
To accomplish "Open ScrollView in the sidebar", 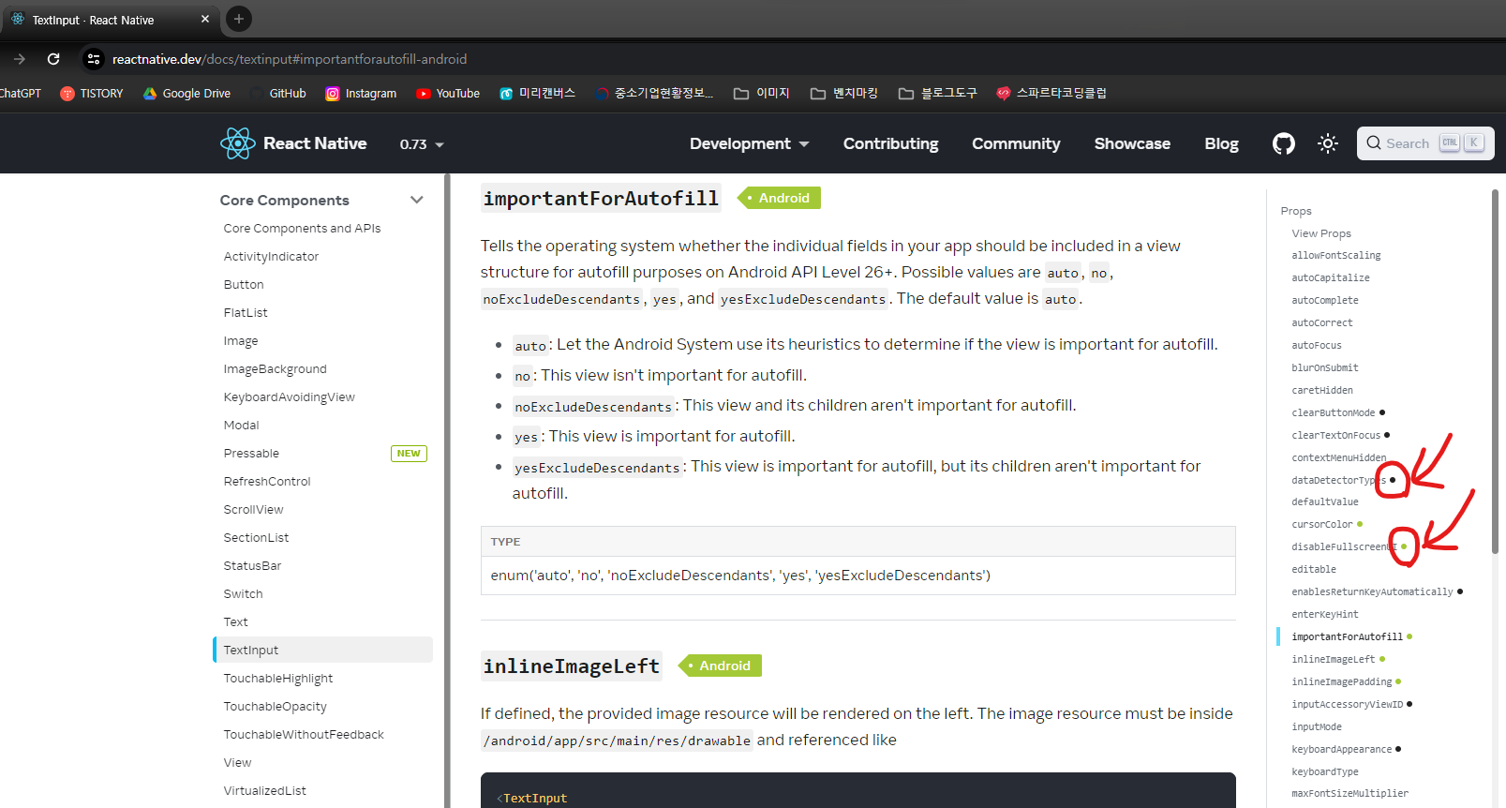I will pyautogui.click(x=253, y=509).
